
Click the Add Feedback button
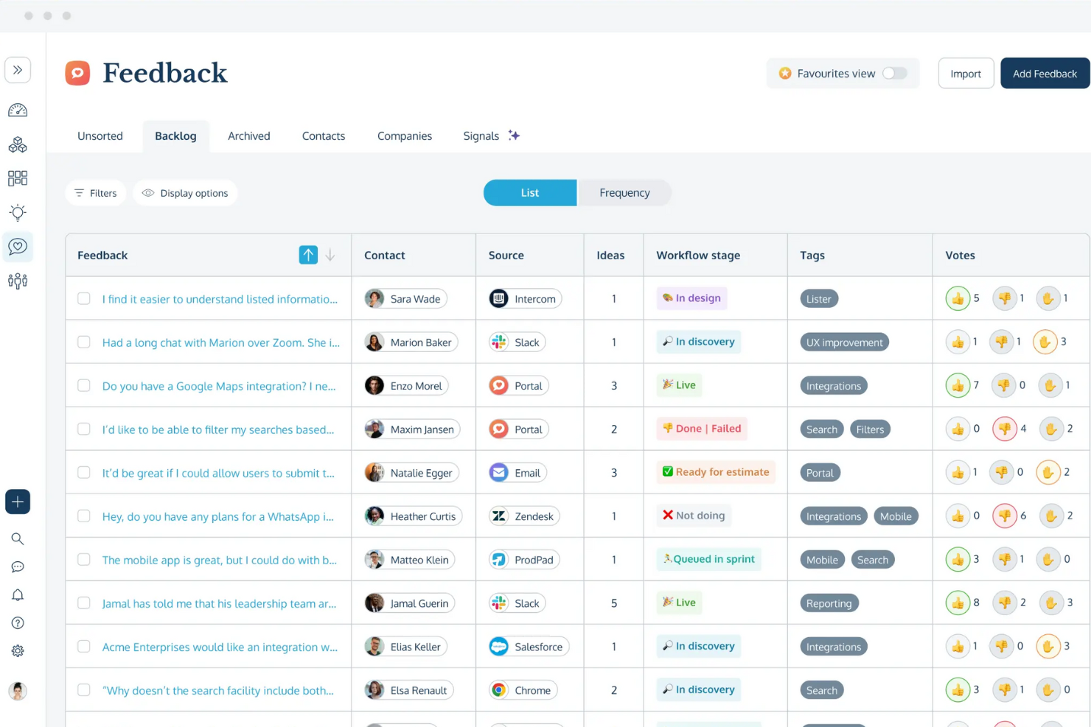point(1045,74)
